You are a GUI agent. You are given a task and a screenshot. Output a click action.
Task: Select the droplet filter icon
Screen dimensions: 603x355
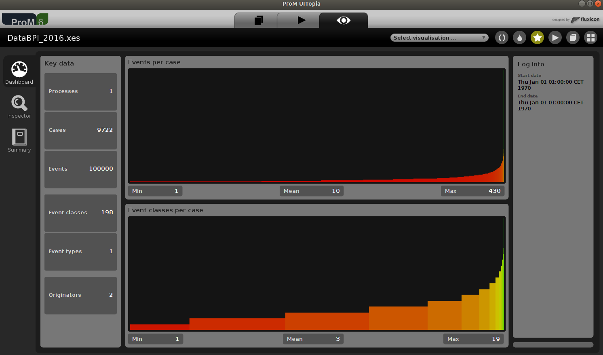519,37
